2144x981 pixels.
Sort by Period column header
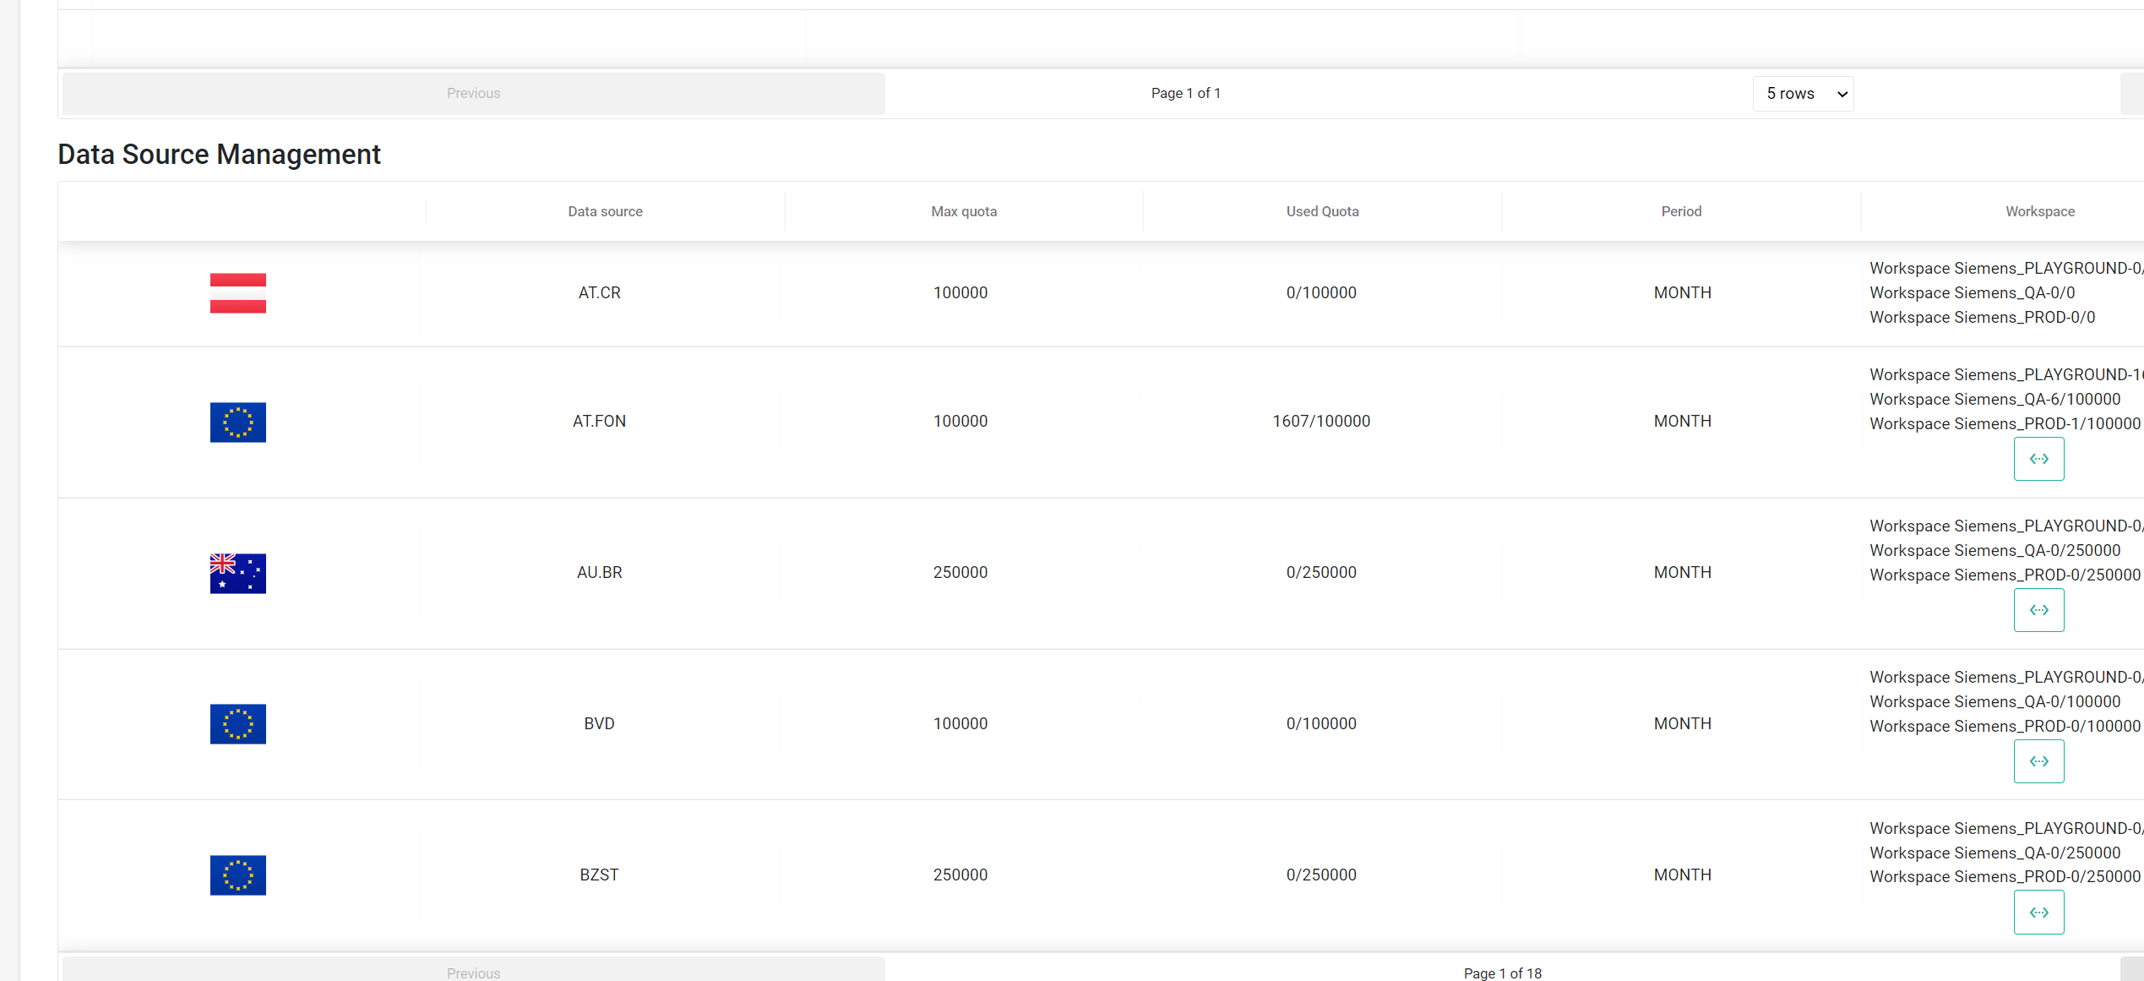click(x=1681, y=211)
